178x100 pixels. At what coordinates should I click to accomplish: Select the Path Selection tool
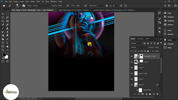coord(7,43)
